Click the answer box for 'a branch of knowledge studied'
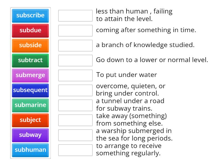This screenshot has height=166, width=222. click(75, 45)
